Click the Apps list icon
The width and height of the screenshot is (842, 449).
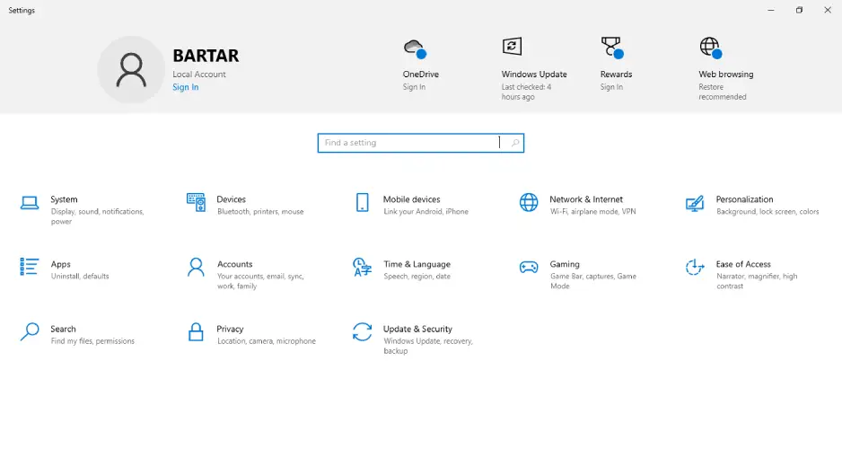30,267
